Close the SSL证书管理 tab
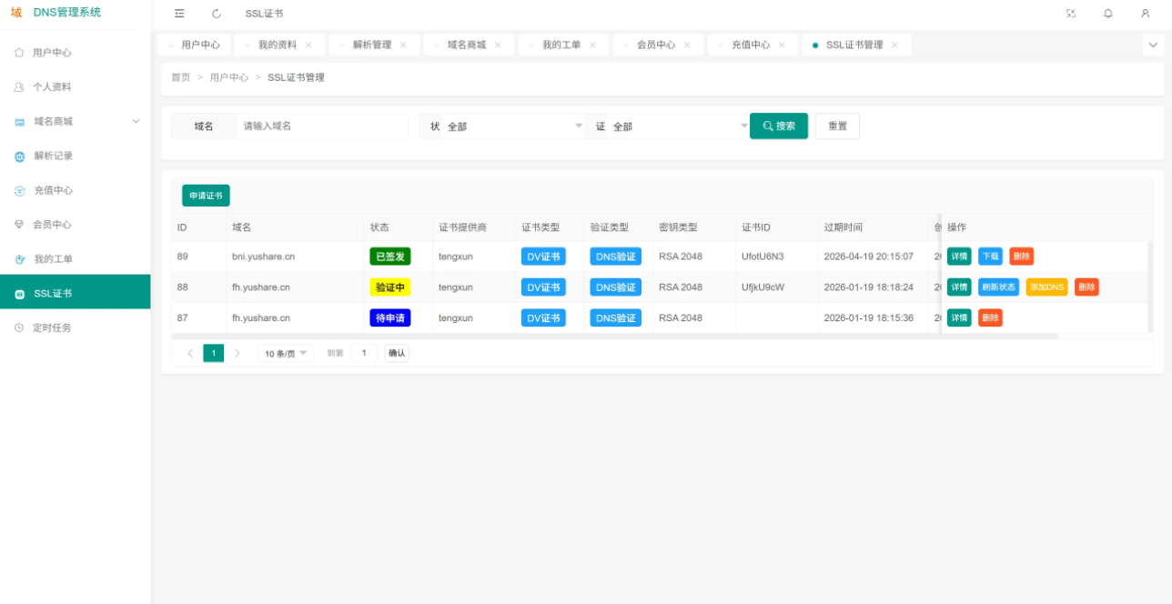This screenshot has height=604, width=1172. pos(894,45)
